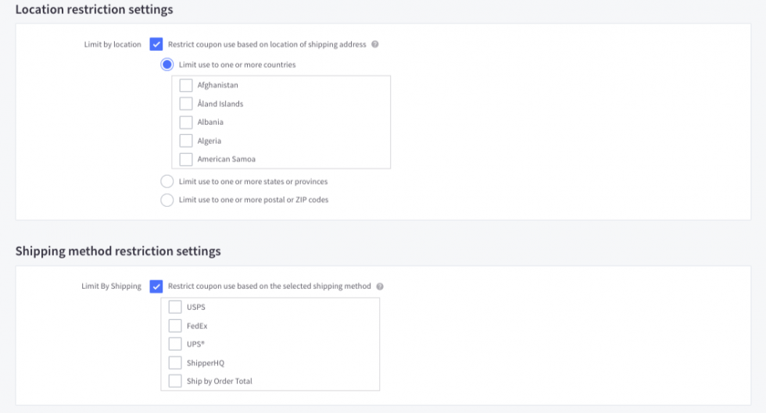The height and width of the screenshot is (413, 766).
Task: Choose Limit use to postal or ZIP codes
Action: click(x=166, y=200)
